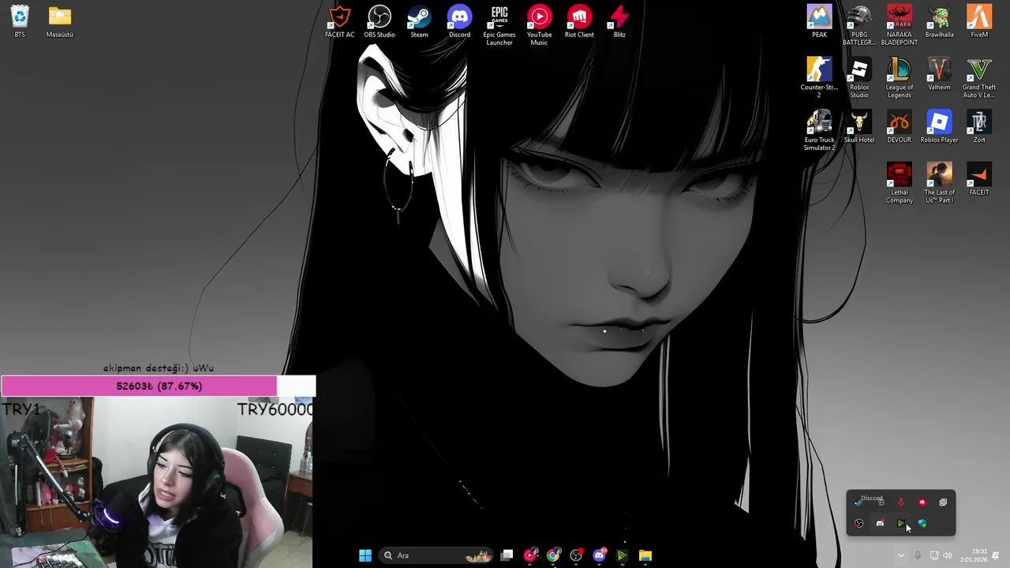Switch to OBS Studio on the taskbar
The width and height of the screenshot is (1010, 568).
tap(576, 555)
